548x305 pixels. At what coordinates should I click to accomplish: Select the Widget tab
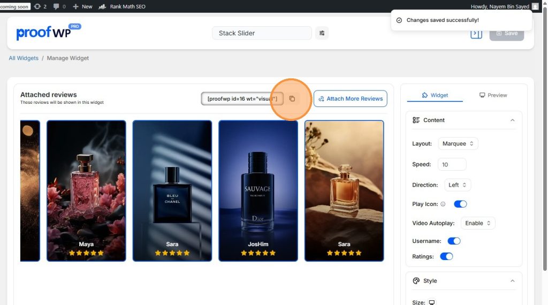point(435,95)
